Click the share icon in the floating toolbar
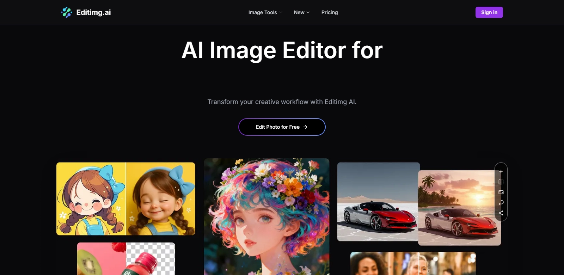 pos(501,213)
